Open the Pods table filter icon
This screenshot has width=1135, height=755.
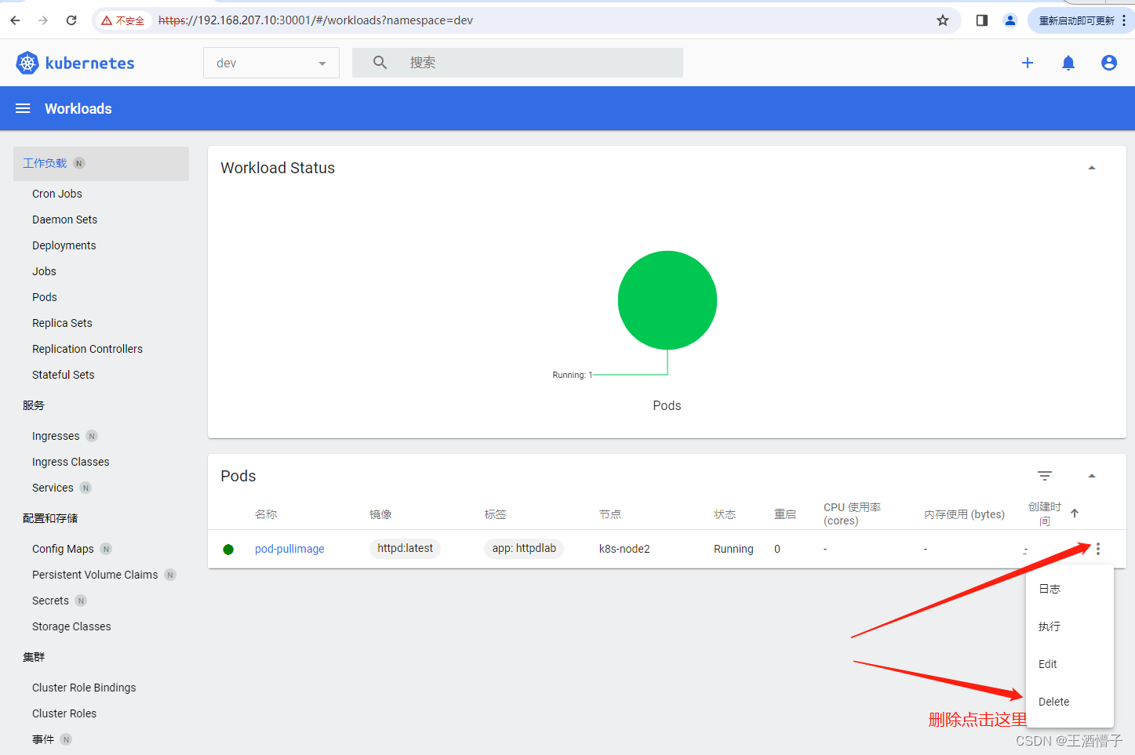click(x=1045, y=476)
